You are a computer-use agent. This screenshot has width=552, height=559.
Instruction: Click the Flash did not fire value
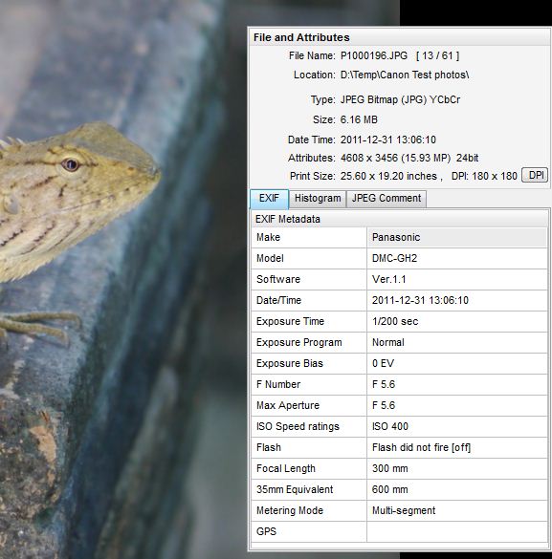coord(421,448)
